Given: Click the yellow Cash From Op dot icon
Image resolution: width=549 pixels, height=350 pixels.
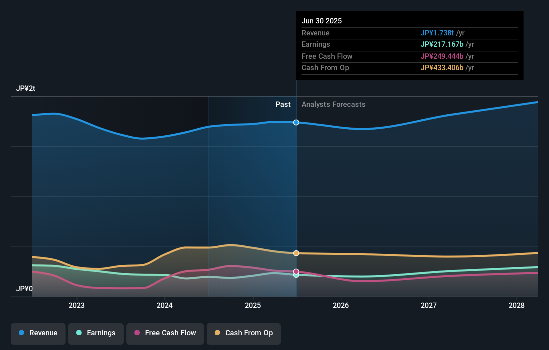Looking at the screenshot, I should pos(218,333).
